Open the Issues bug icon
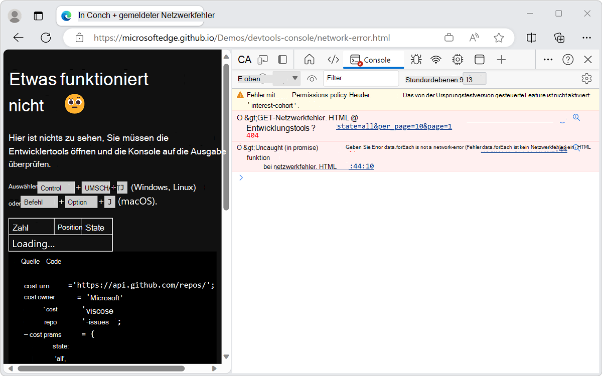Viewport: 602px width, 376px height. pos(416,59)
